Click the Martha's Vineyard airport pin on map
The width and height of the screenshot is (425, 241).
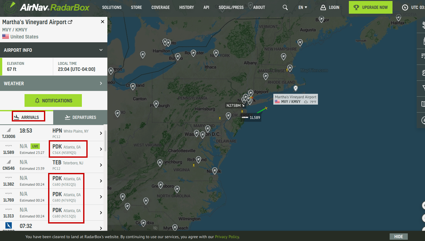pos(296,88)
